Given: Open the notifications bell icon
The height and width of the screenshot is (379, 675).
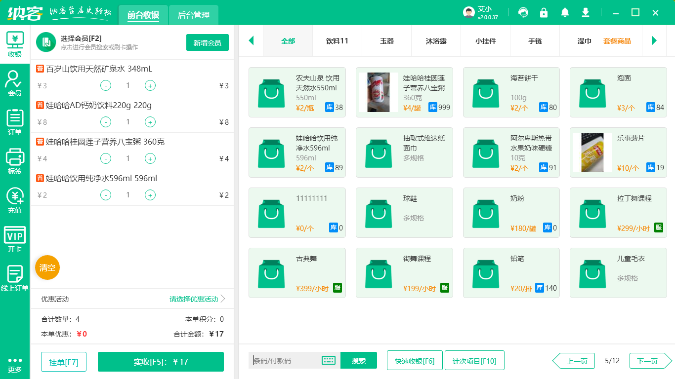Looking at the screenshot, I should click(x=565, y=12).
